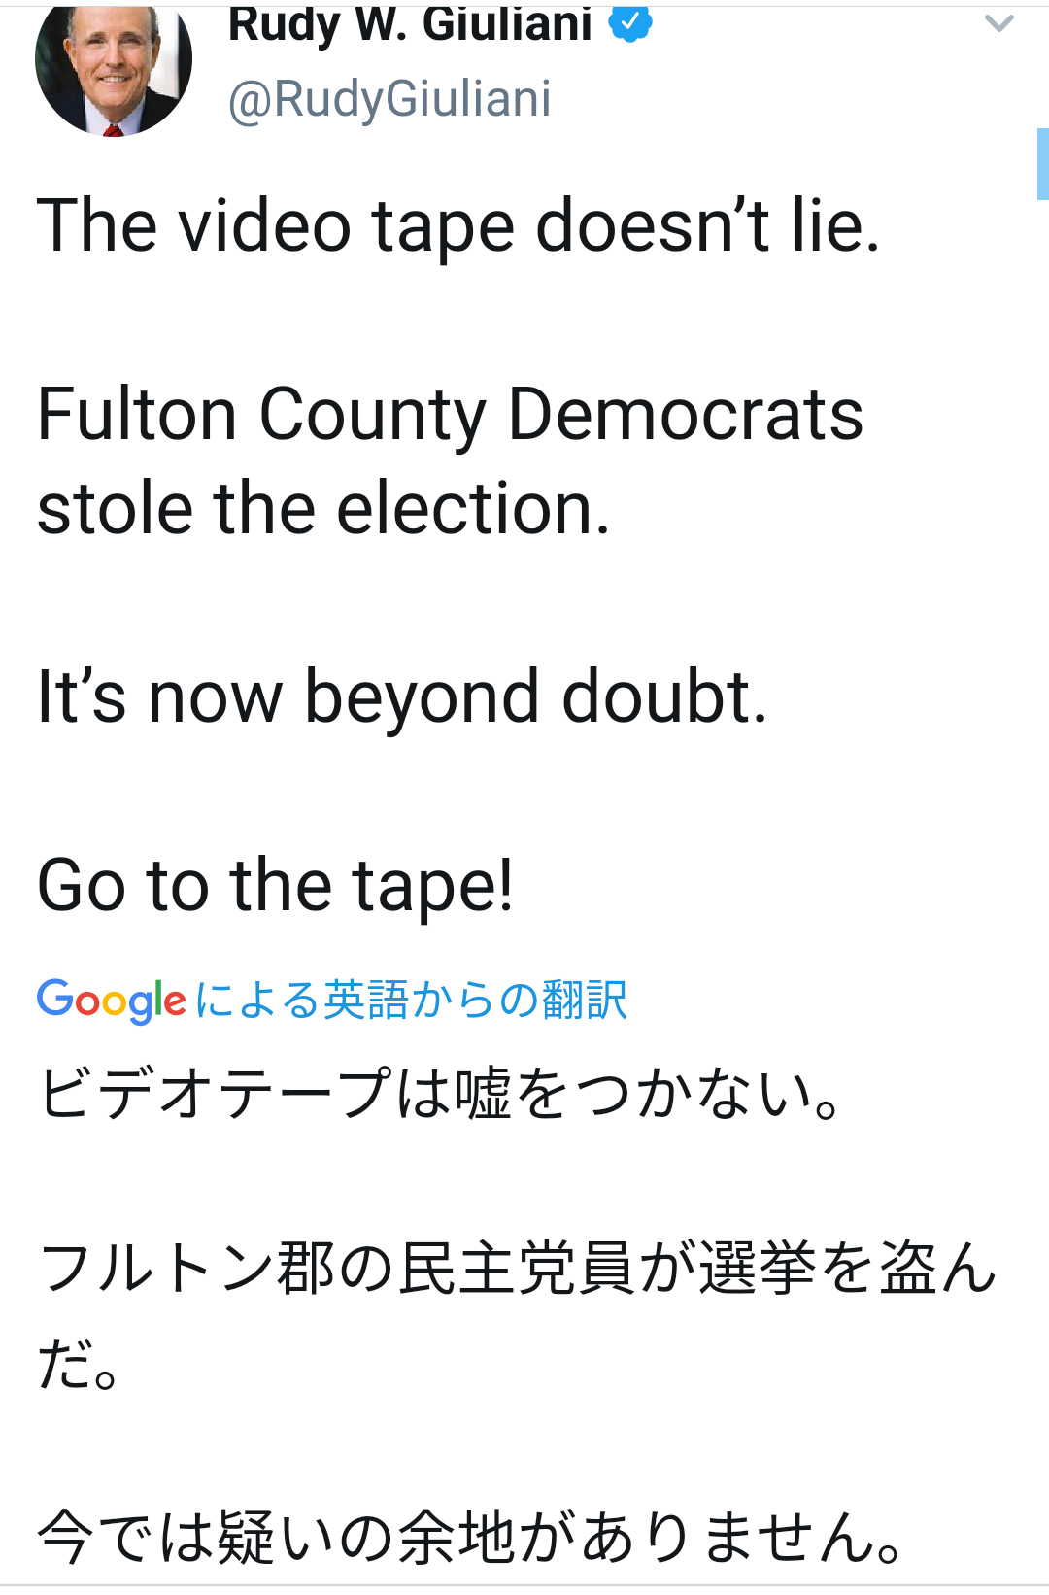Click the word "Fulton" in the tweet
The height and width of the screenshot is (1595, 1049).
click(x=136, y=415)
